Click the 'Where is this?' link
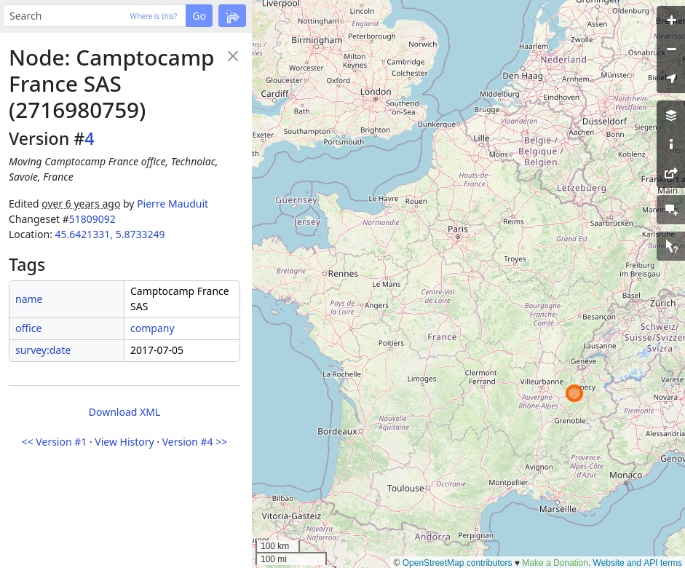Image resolution: width=685 pixels, height=568 pixels. click(x=154, y=16)
